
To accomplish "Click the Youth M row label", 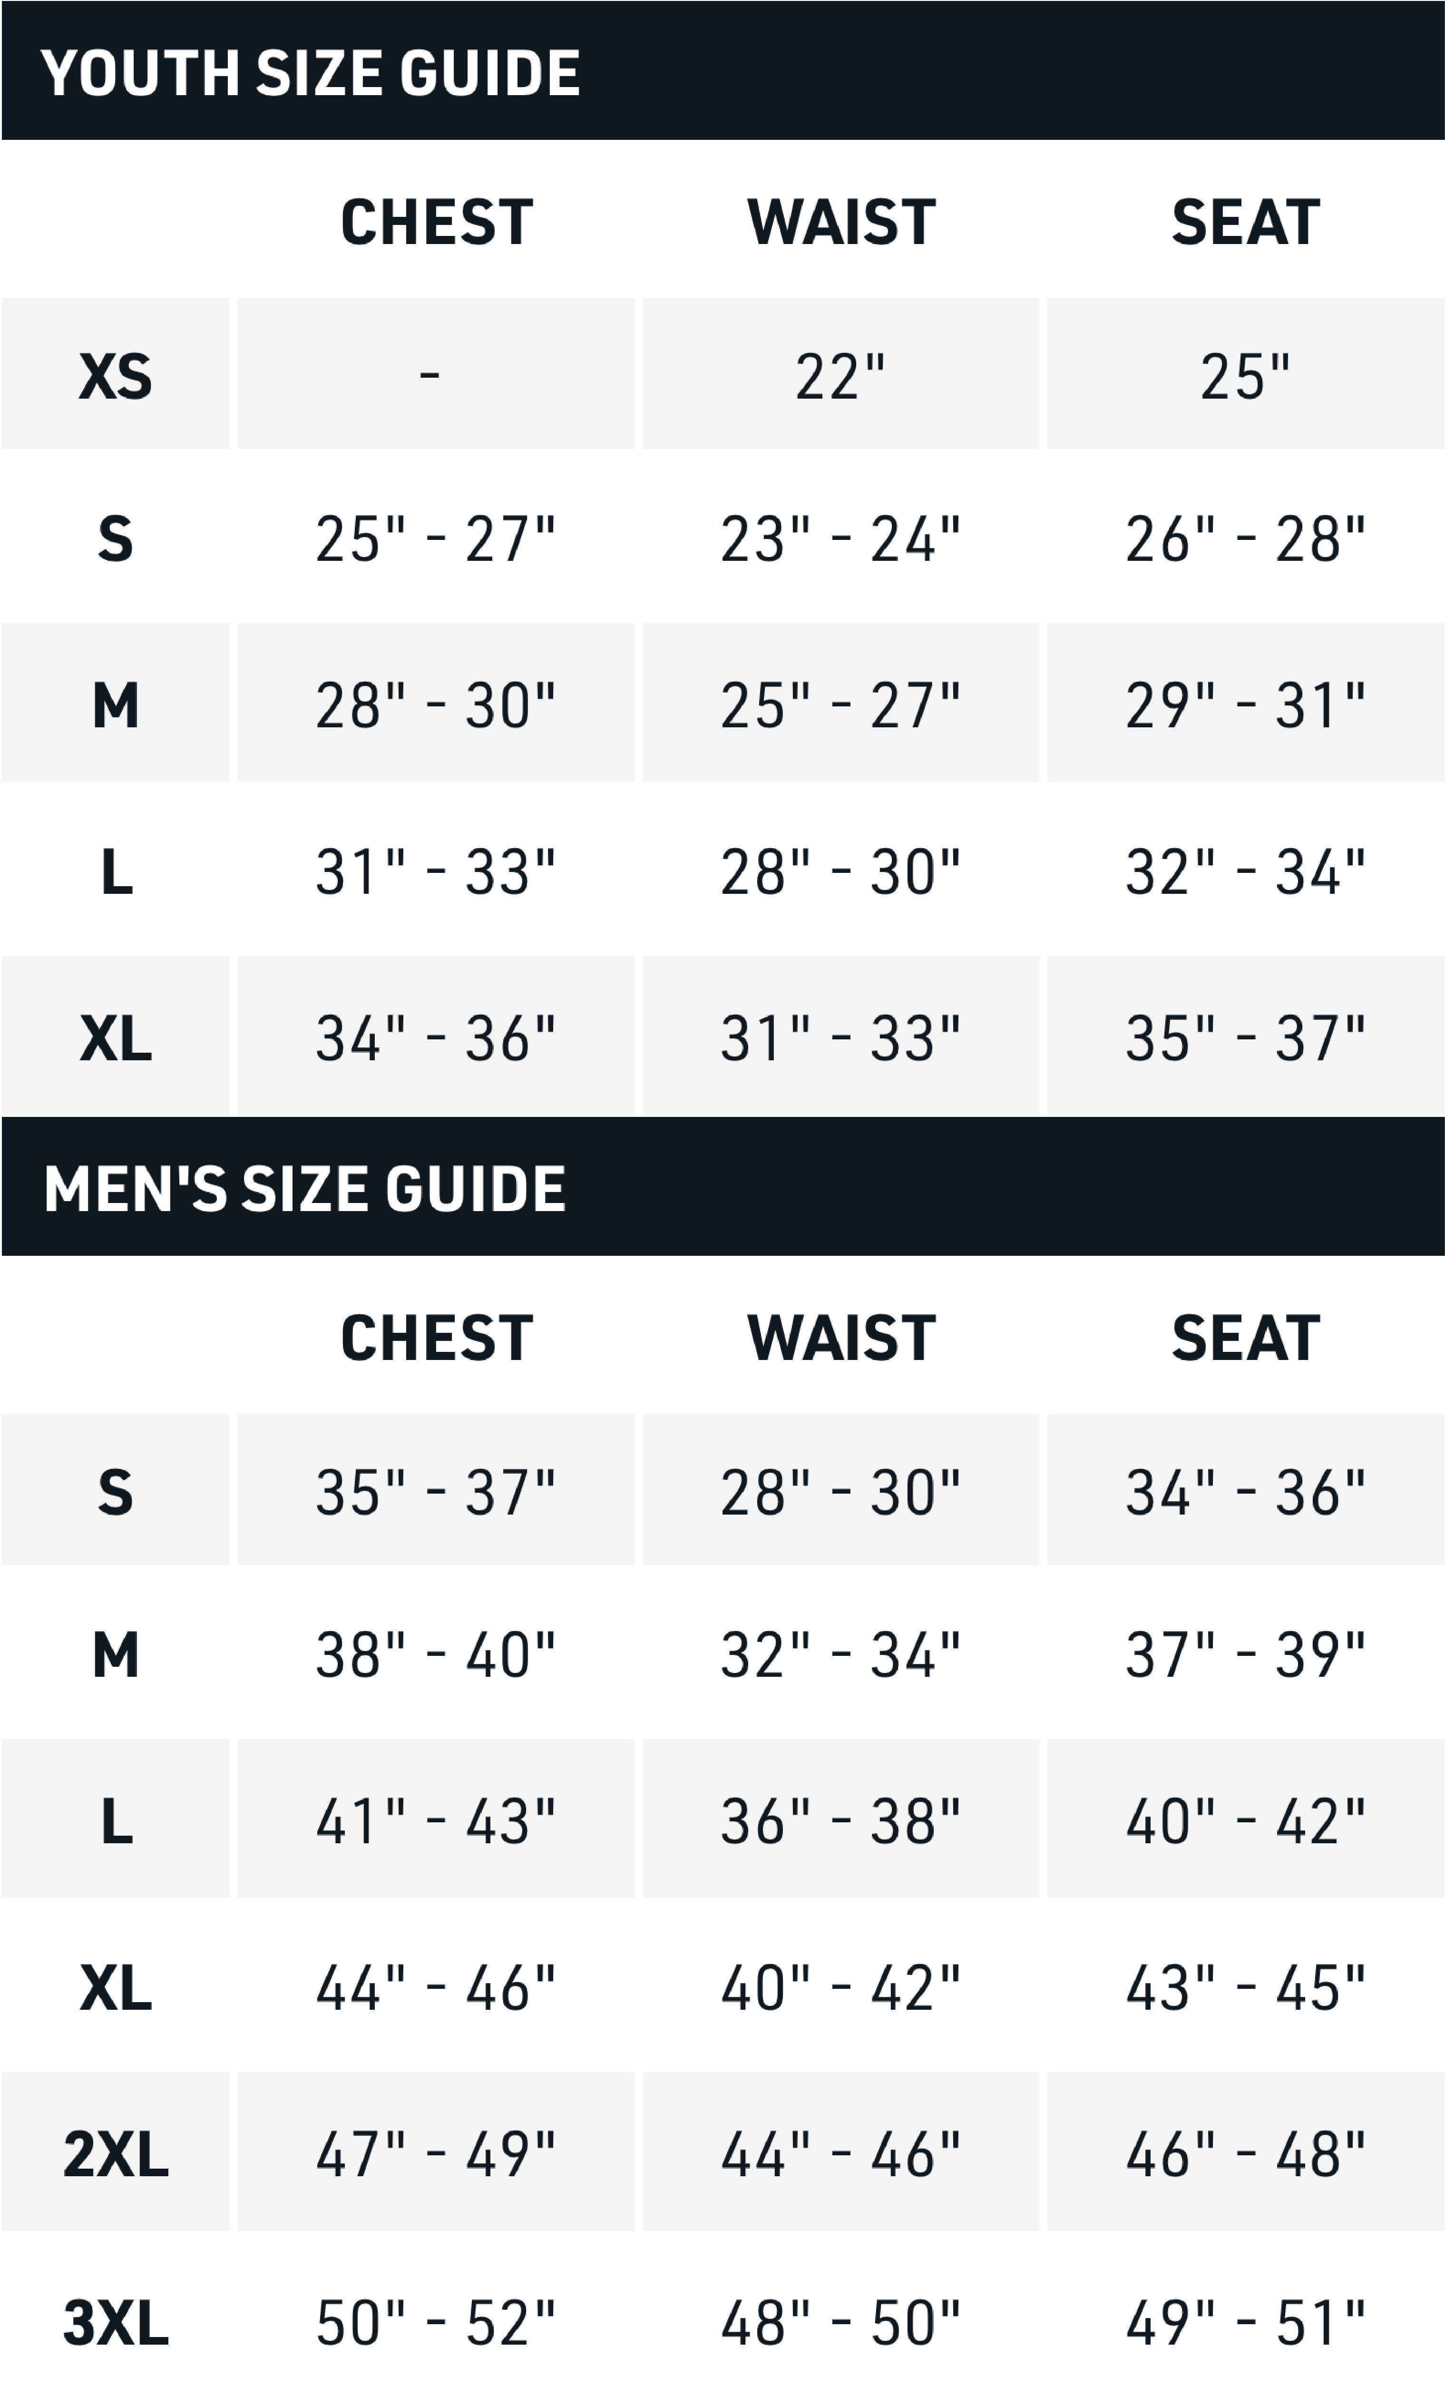I will [x=116, y=705].
